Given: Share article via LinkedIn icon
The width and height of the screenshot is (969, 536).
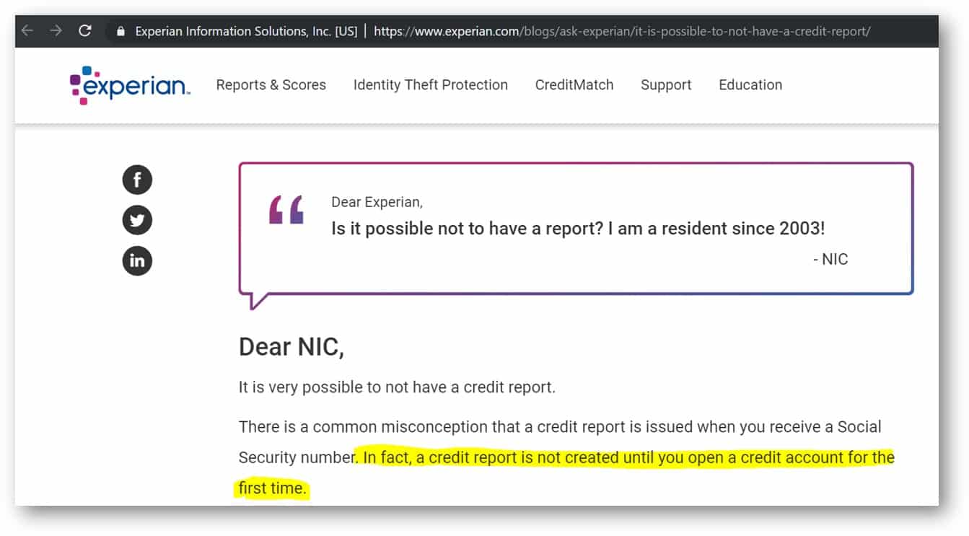Looking at the screenshot, I should tap(137, 260).
